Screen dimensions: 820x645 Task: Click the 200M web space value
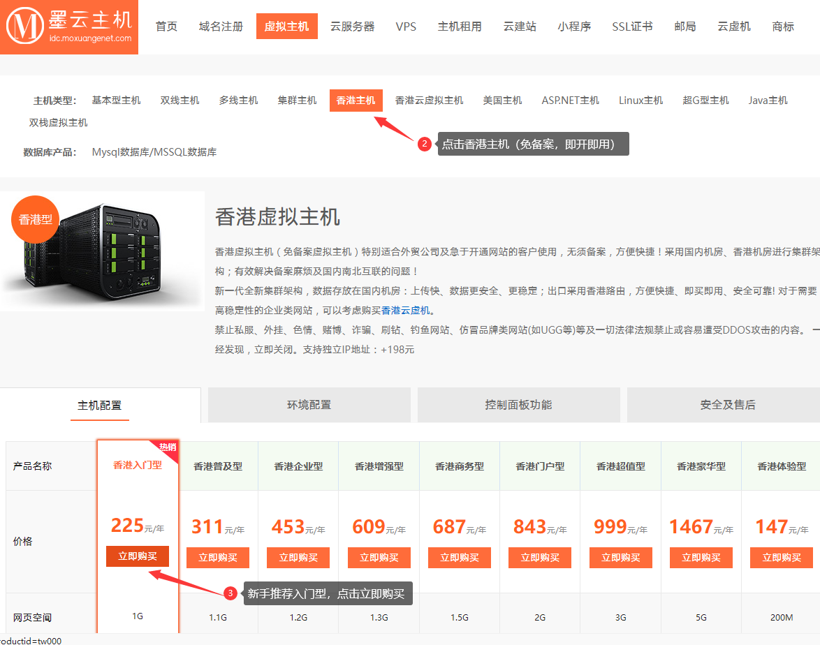pos(782,617)
